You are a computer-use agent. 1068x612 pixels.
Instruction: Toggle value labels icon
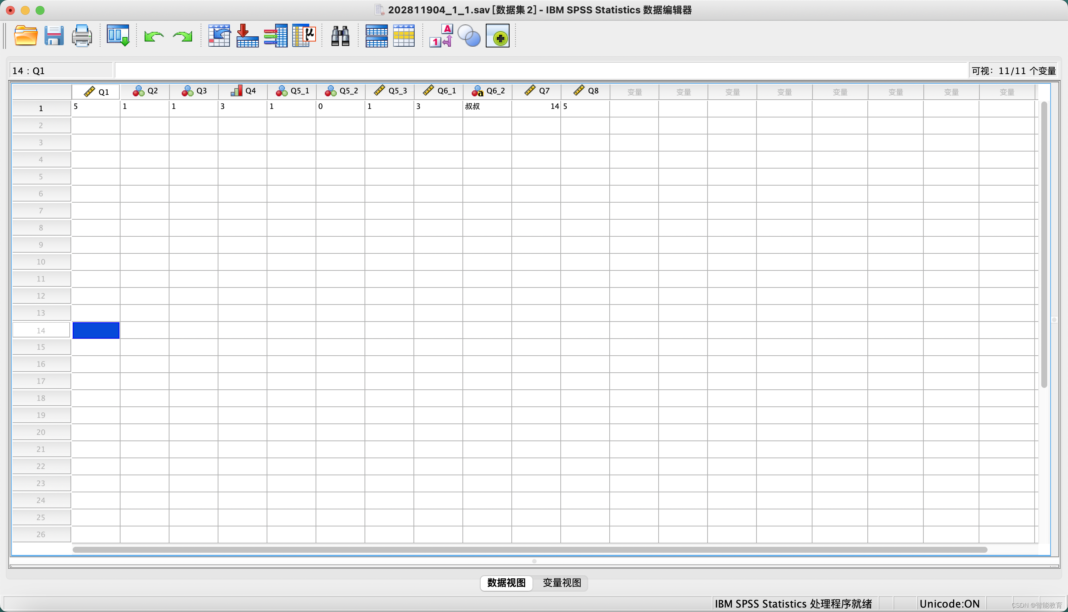click(x=441, y=36)
